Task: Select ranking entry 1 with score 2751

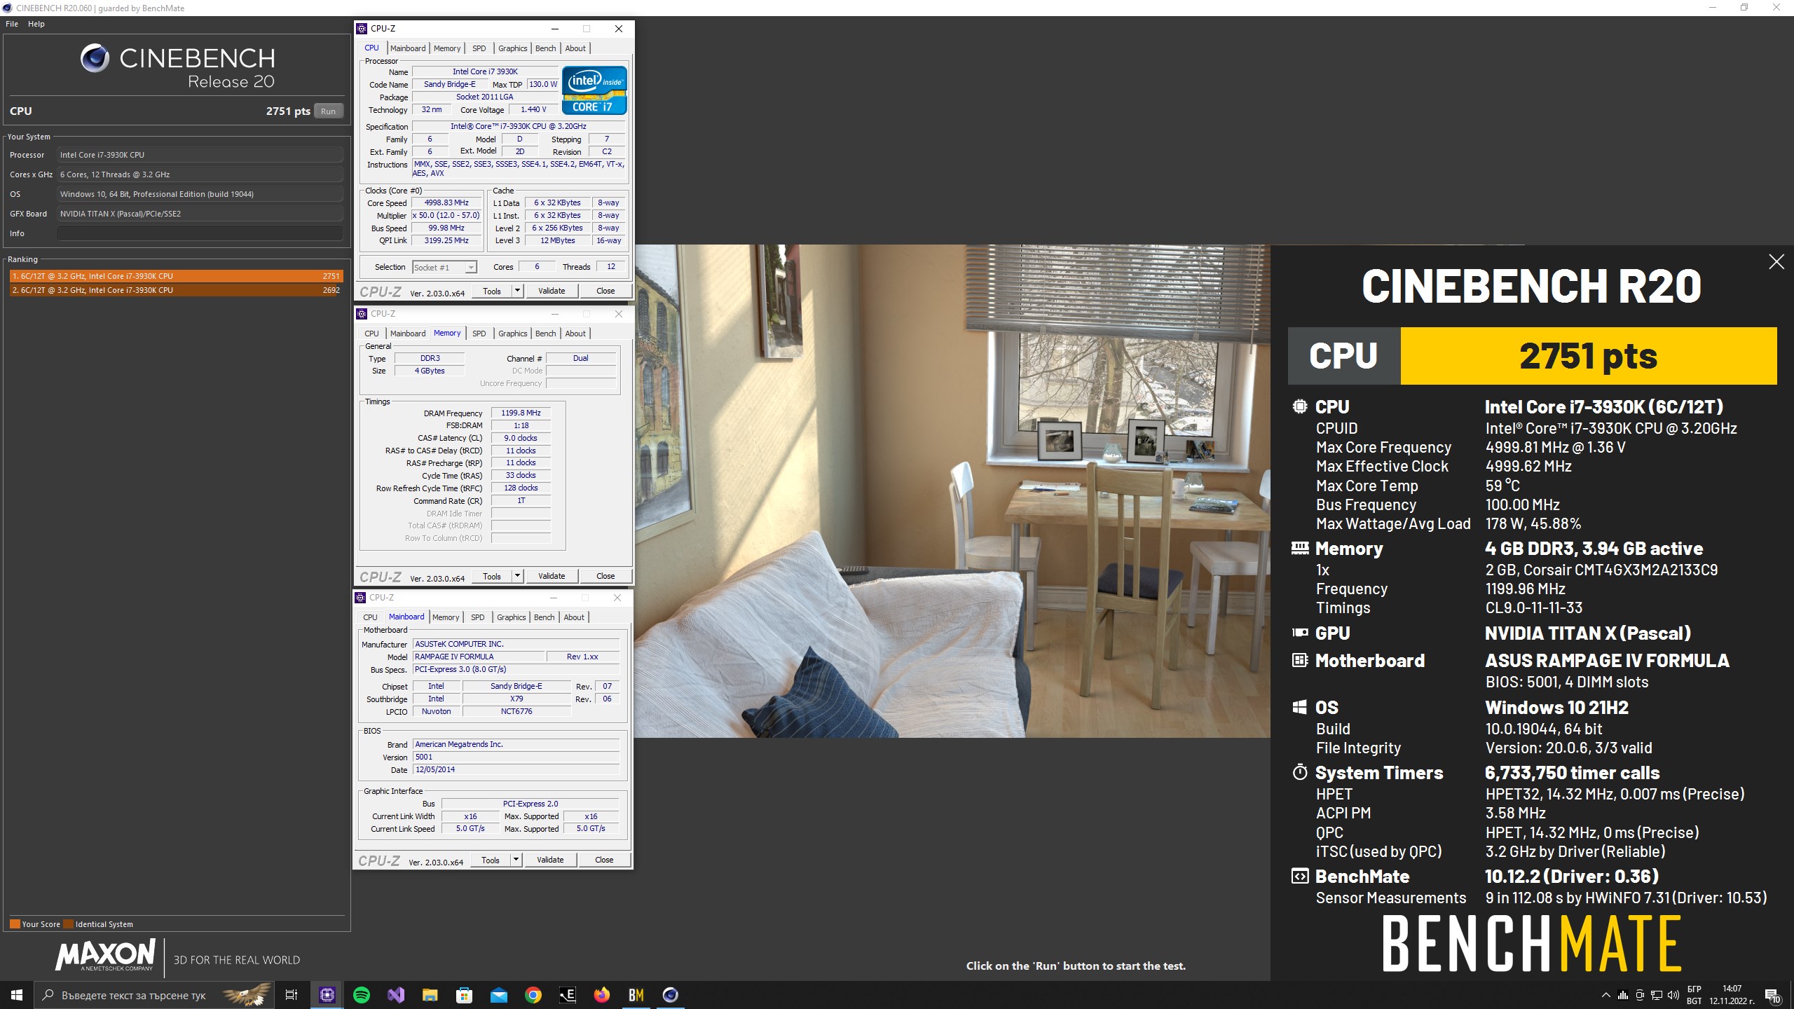Action: tap(176, 276)
